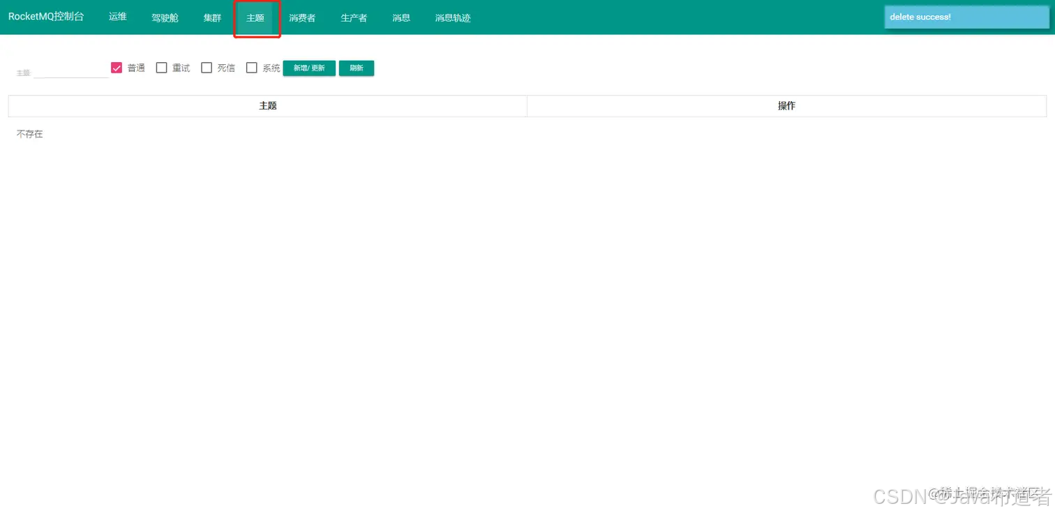Image resolution: width=1055 pixels, height=515 pixels.
Task: Switch to the 消息 message tab
Action: tap(401, 17)
